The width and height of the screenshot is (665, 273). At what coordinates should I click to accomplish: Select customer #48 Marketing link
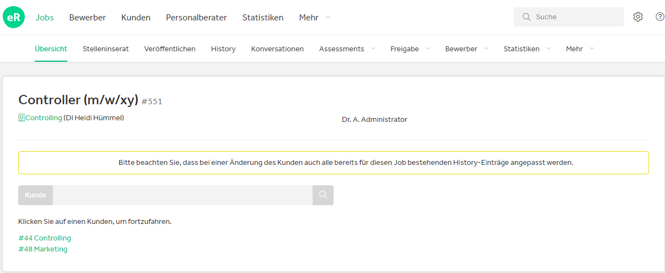(43, 249)
